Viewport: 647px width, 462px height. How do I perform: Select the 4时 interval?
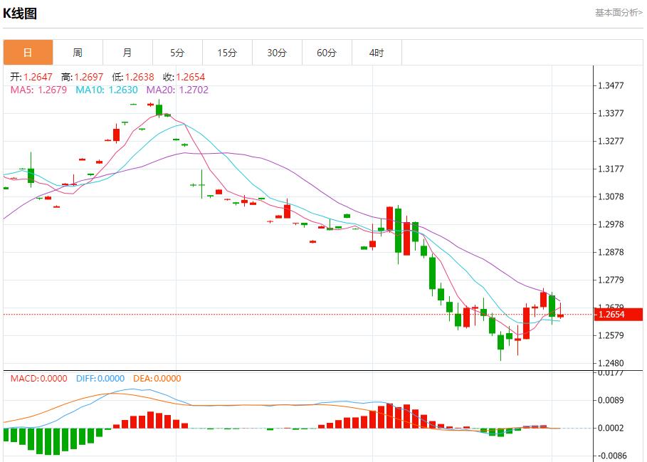coord(377,52)
